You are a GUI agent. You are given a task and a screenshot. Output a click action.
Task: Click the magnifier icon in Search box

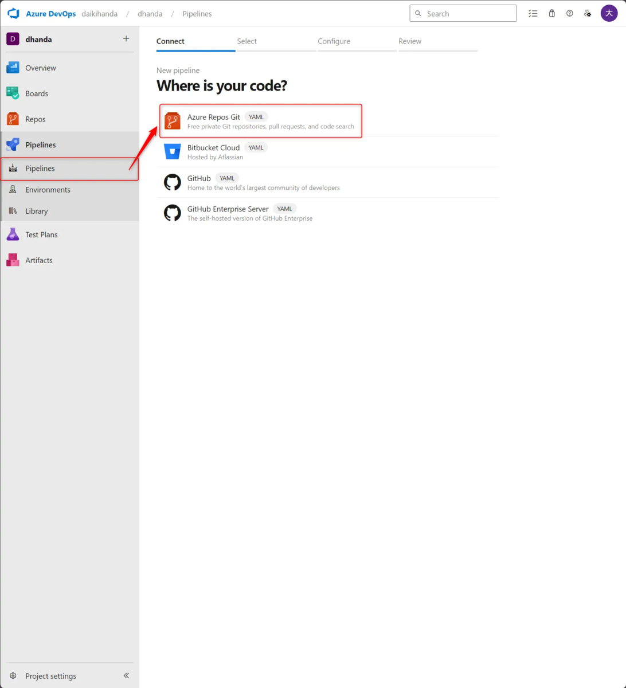point(418,14)
